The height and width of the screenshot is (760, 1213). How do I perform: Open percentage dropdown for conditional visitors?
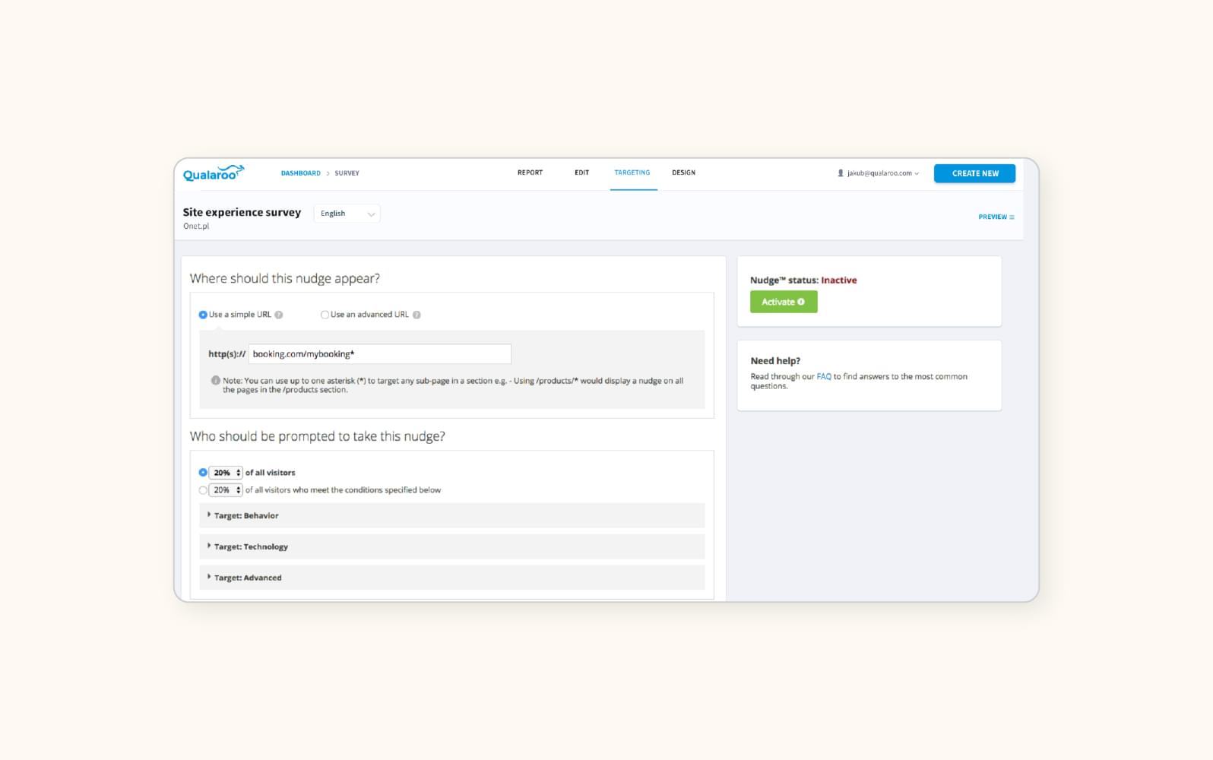click(x=226, y=490)
